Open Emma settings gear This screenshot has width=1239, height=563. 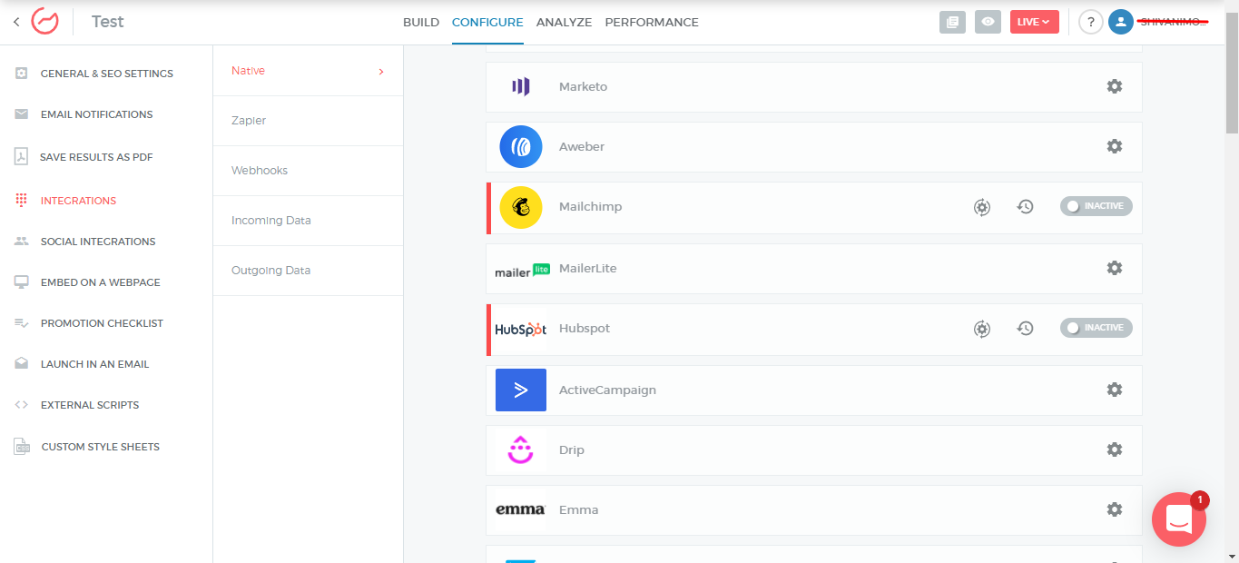(1115, 509)
